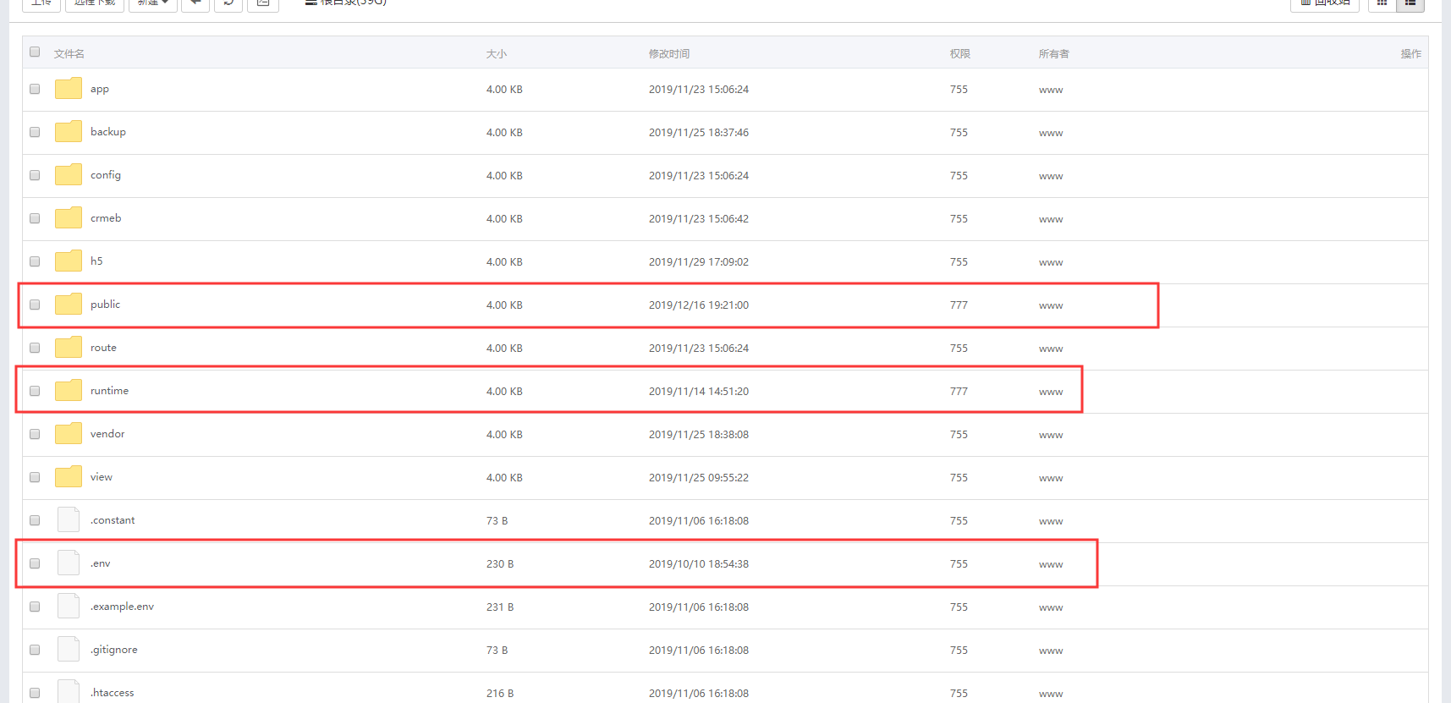The image size is (1451, 703).
Task: Click the public folder icon
Action: pos(69,305)
